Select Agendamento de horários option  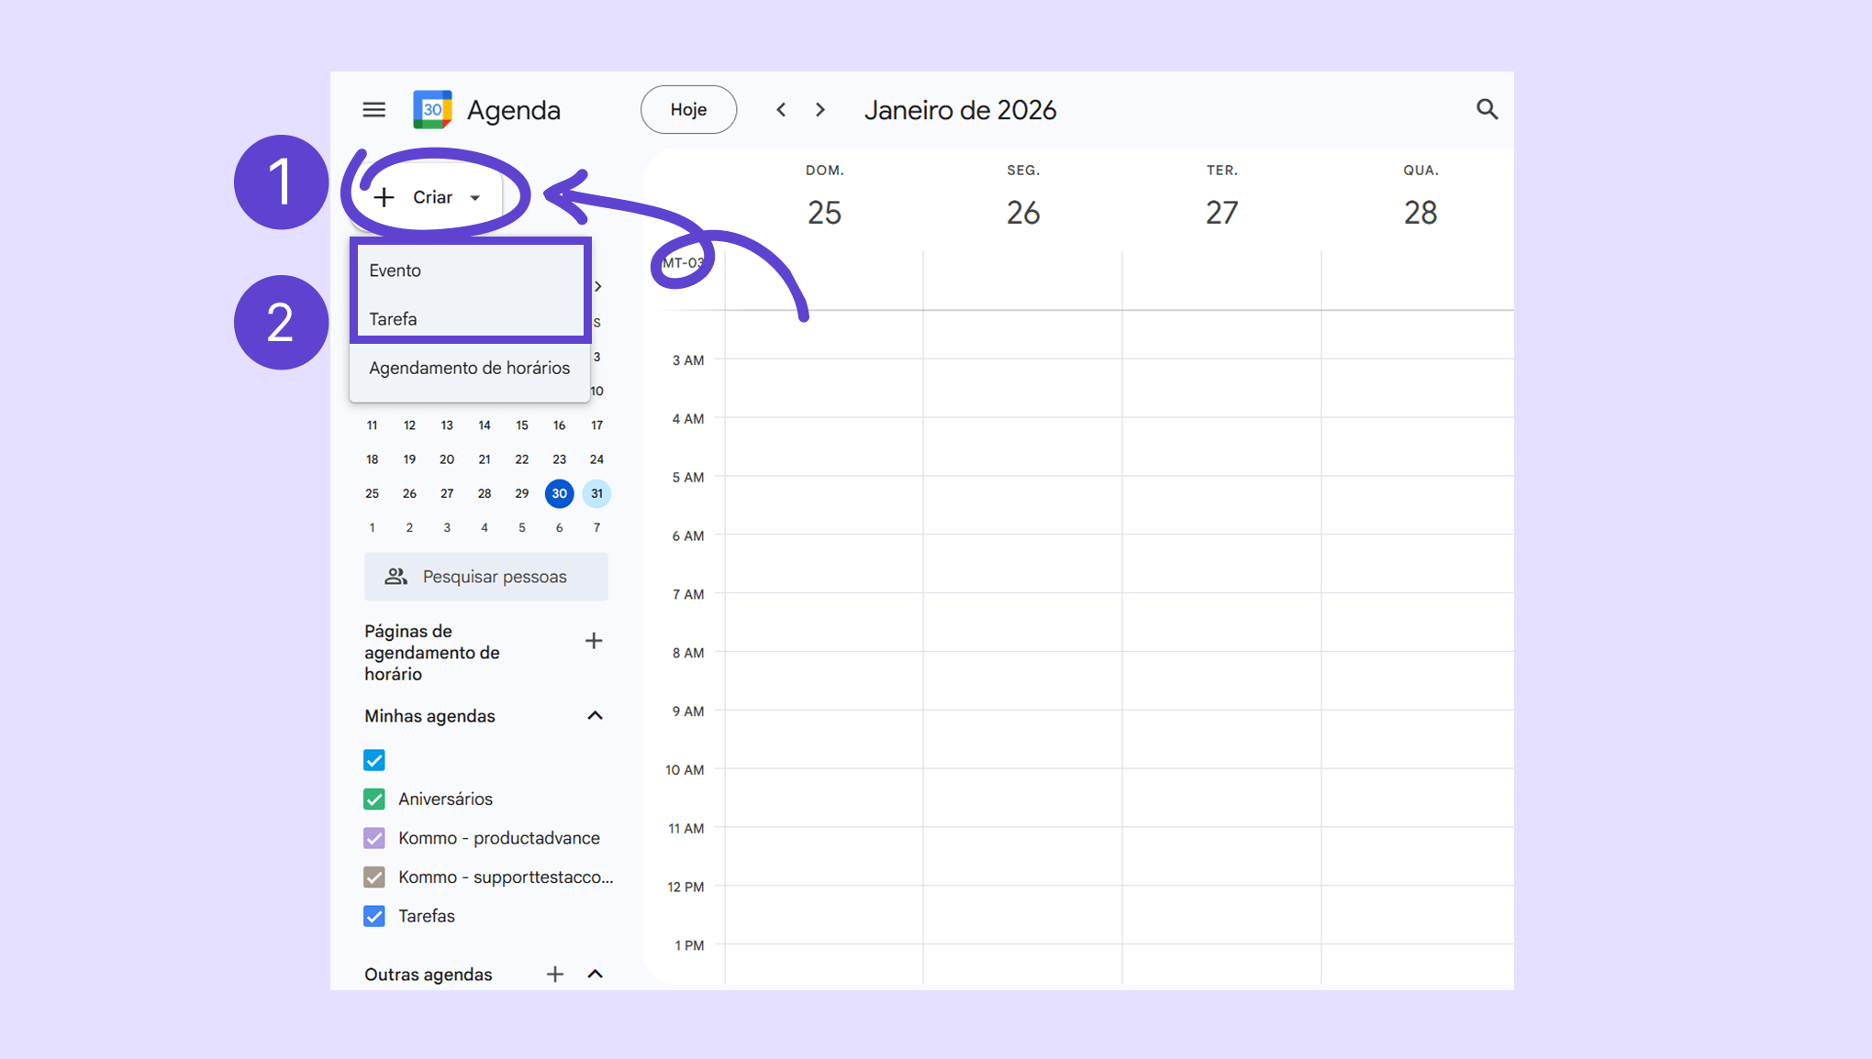coord(469,368)
